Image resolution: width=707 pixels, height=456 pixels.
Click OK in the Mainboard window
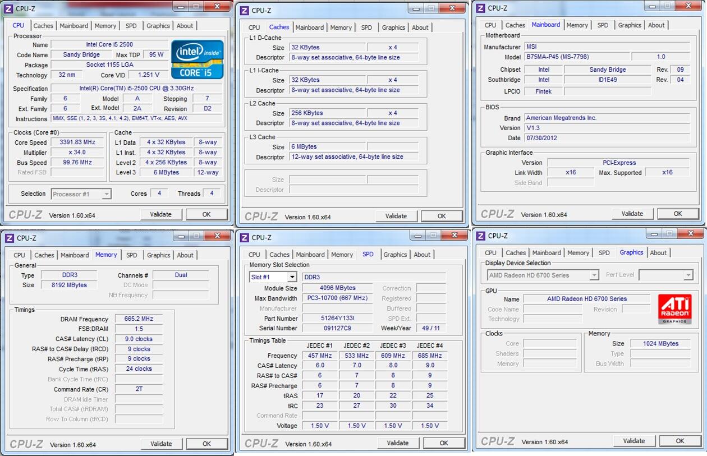point(678,214)
